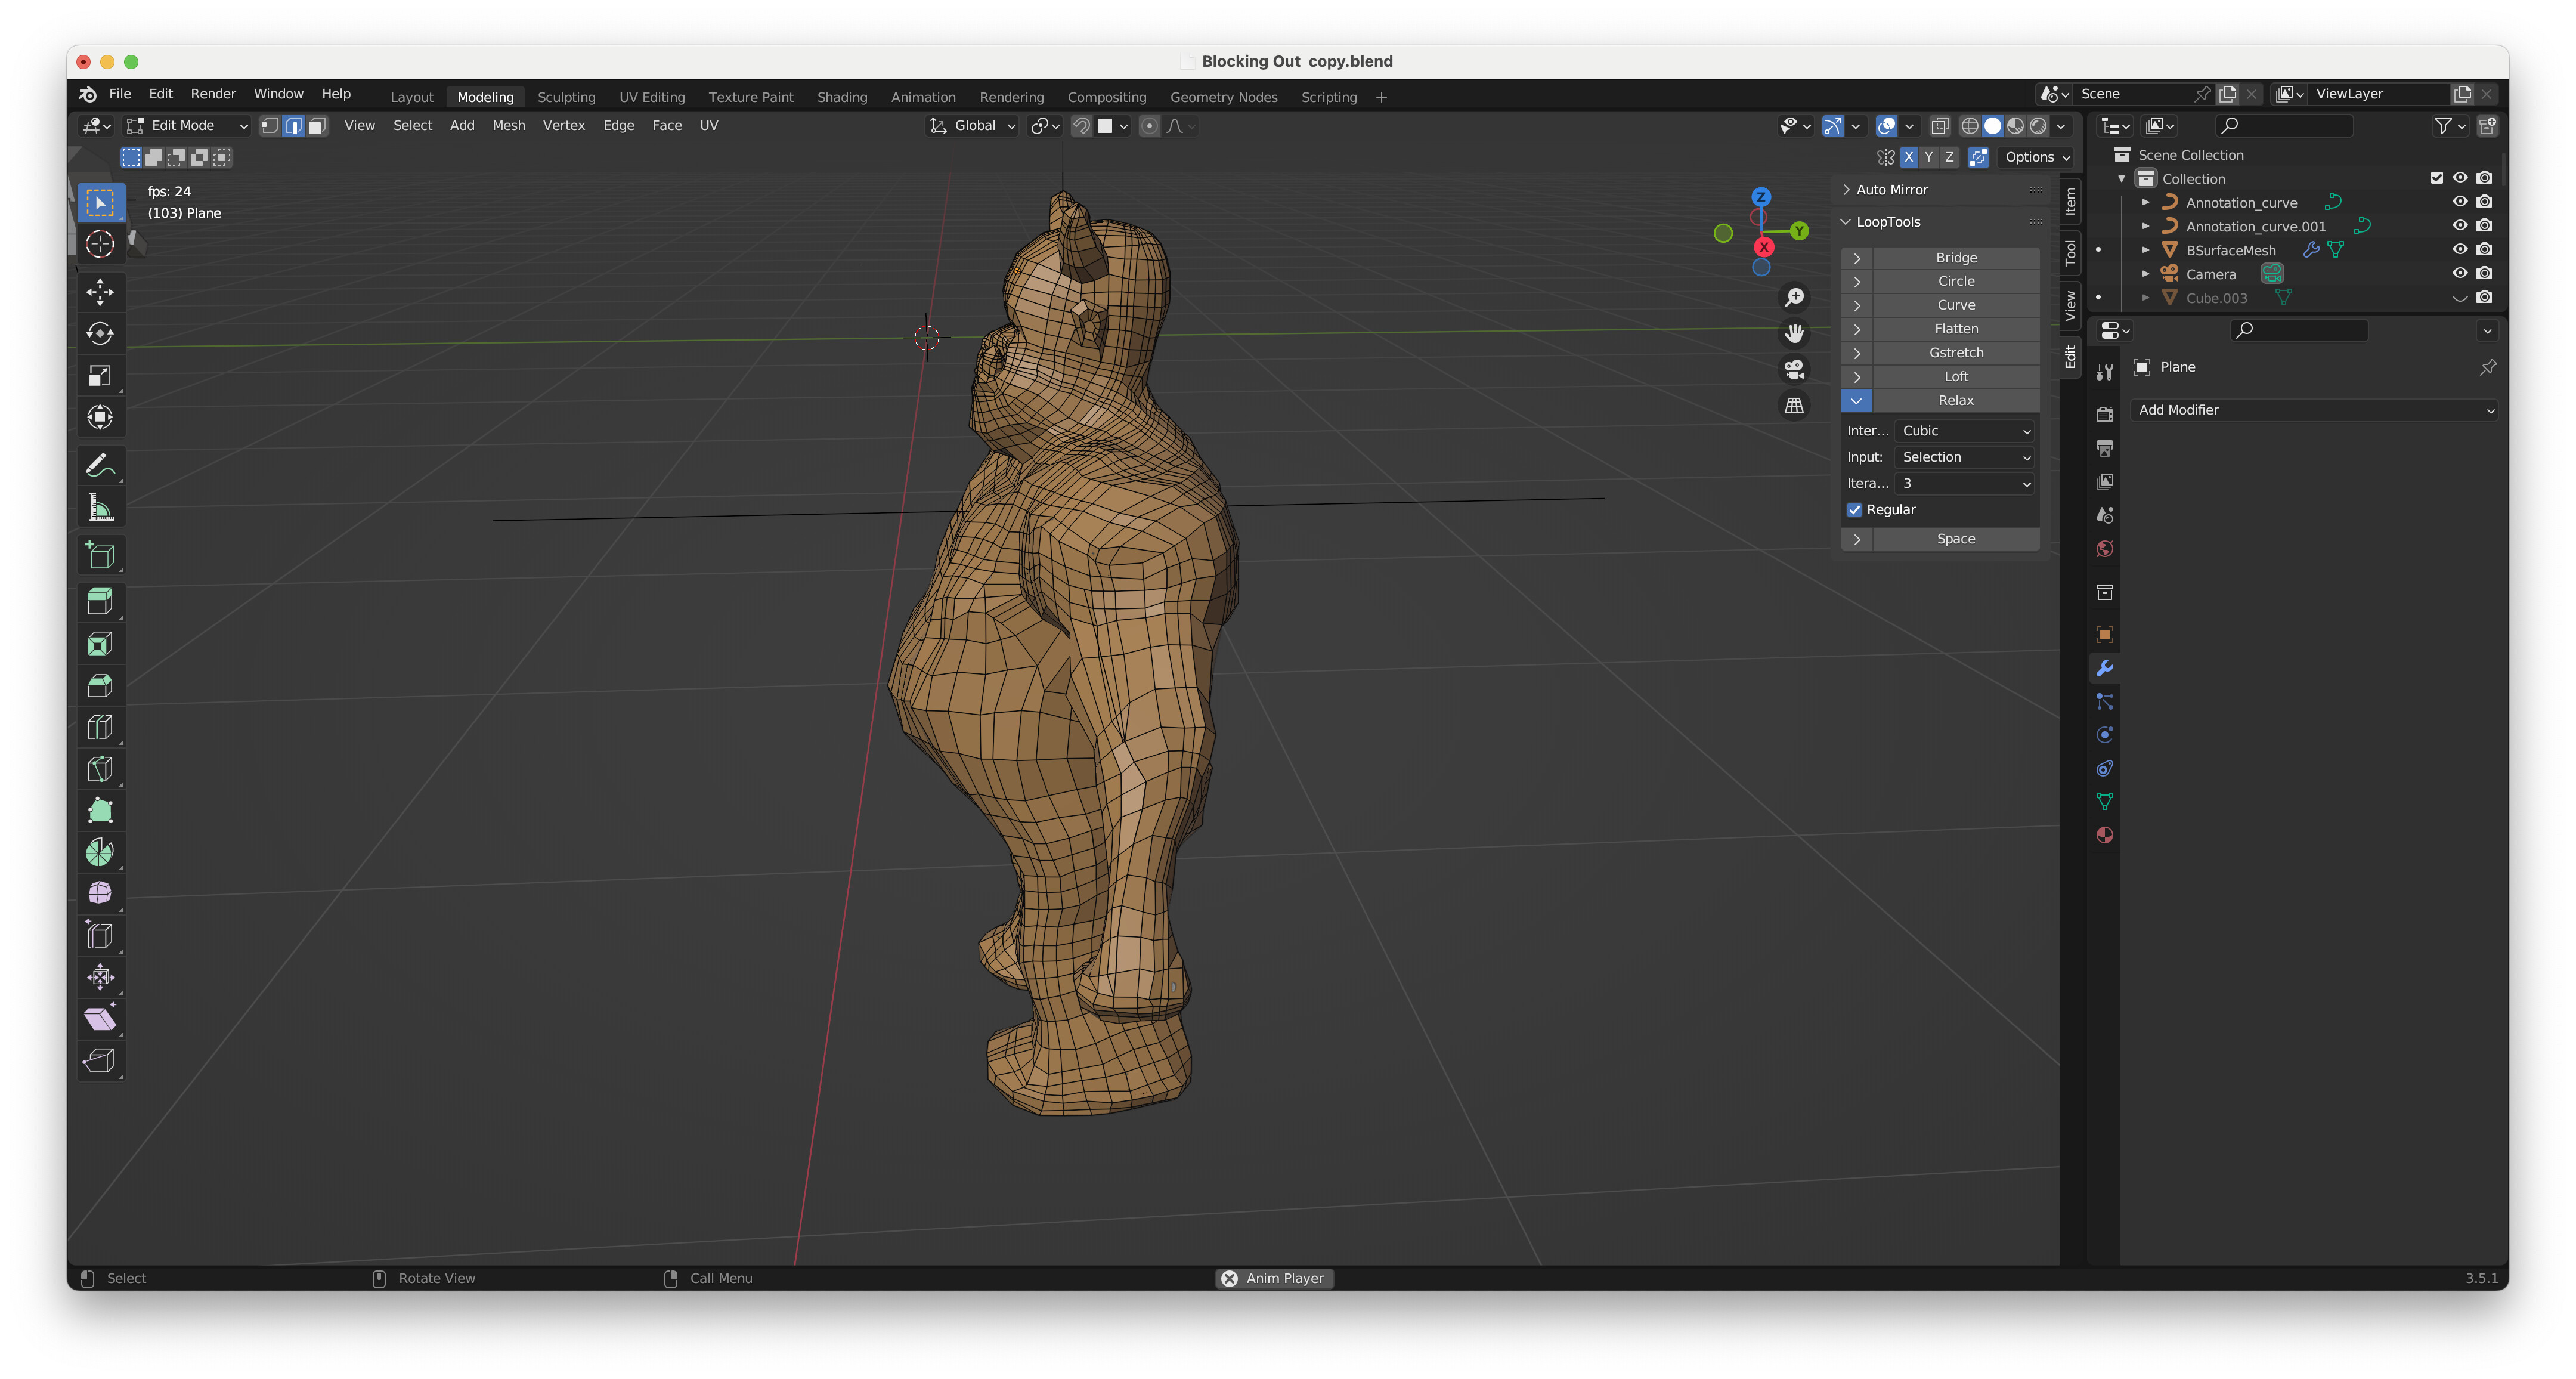Open the Global transform orientation dropdown
This screenshot has width=2576, height=1379.
click(x=973, y=125)
